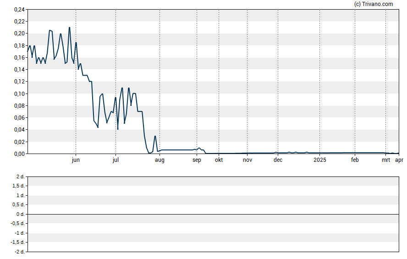
Task: Select the jul month label
Action: pyautogui.click(x=115, y=160)
